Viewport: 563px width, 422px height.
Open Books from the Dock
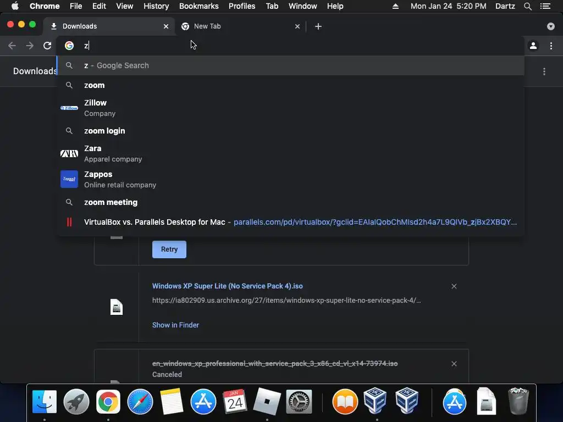pyautogui.click(x=345, y=402)
